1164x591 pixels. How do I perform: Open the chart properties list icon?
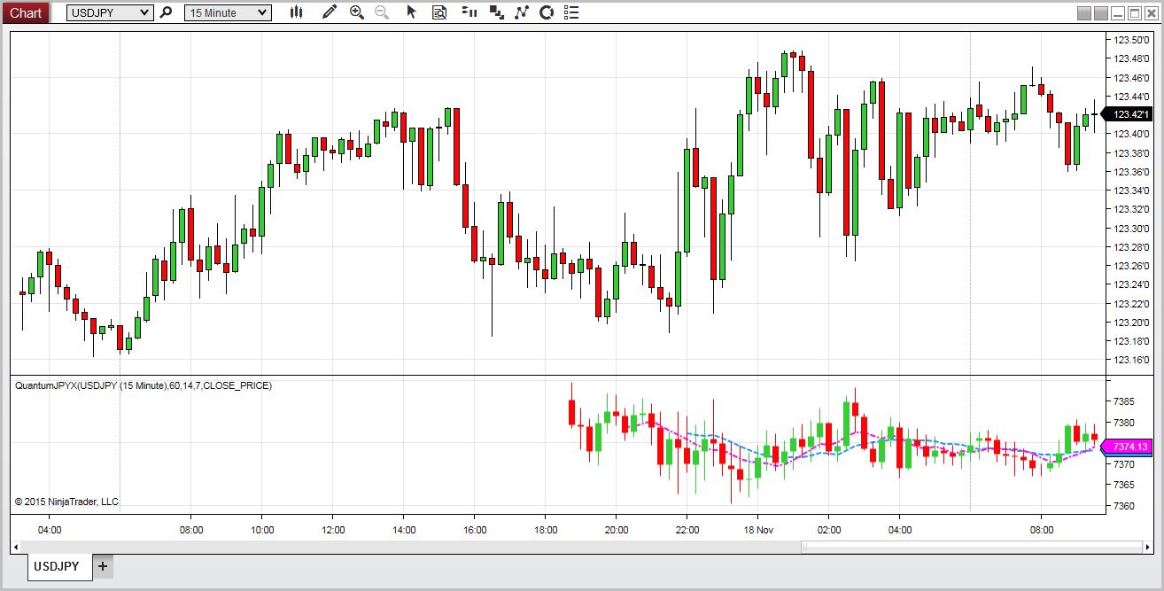tap(571, 12)
